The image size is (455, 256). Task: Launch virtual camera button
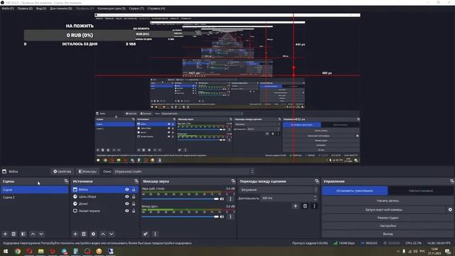[x=384, y=210]
